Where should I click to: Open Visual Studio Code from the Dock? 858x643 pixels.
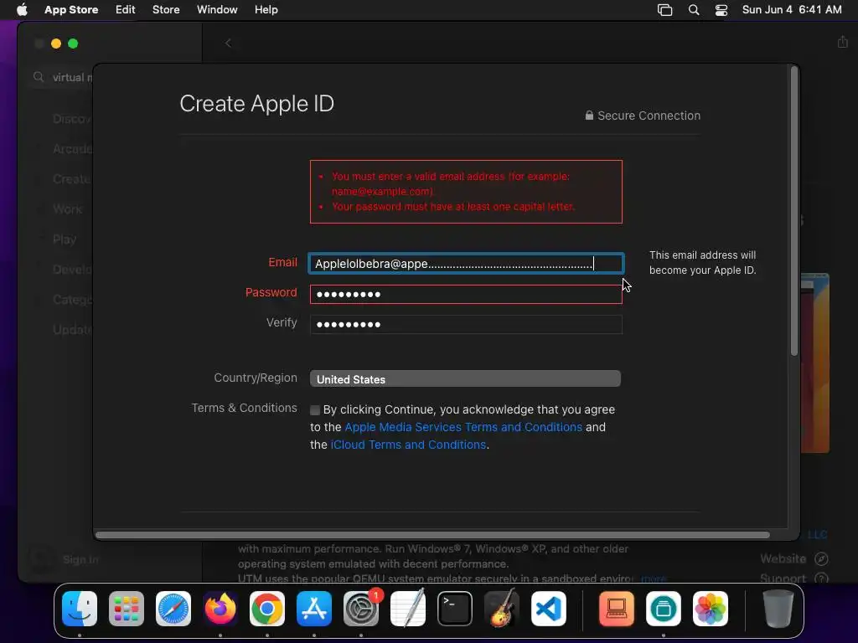click(x=549, y=609)
